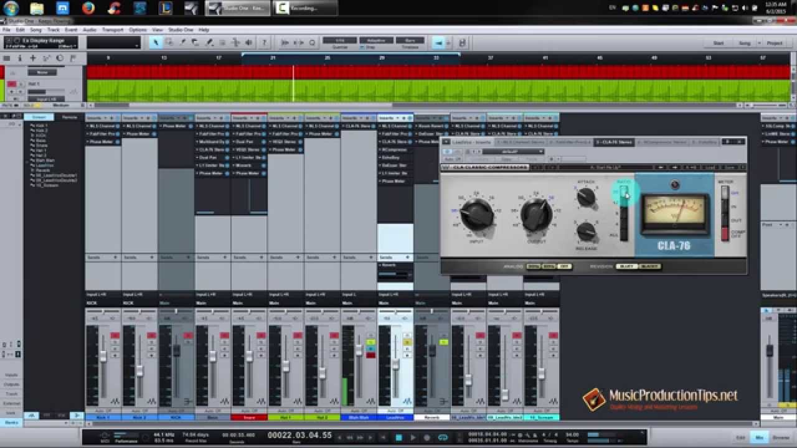Open the File menu
Viewport: 797px width, 448px height.
(6, 29)
